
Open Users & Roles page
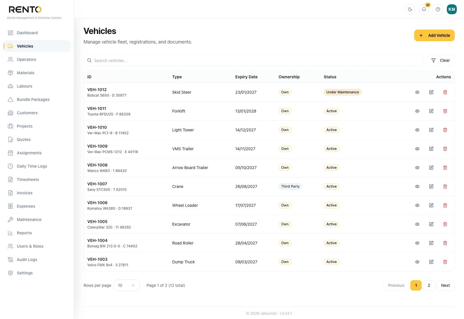37,246
